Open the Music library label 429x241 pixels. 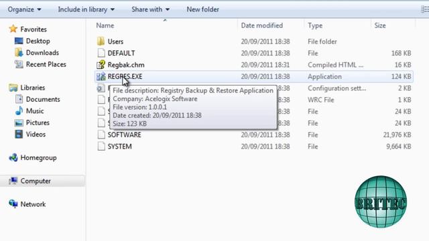[35, 111]
